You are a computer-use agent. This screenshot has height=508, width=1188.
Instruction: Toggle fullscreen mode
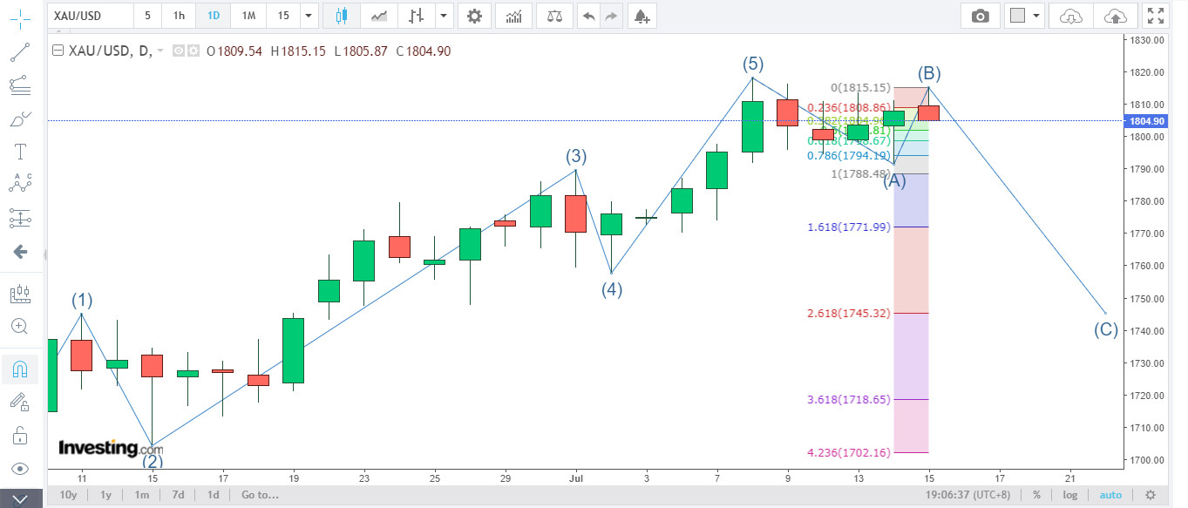pyautogui.click(x=1156, y=16)
